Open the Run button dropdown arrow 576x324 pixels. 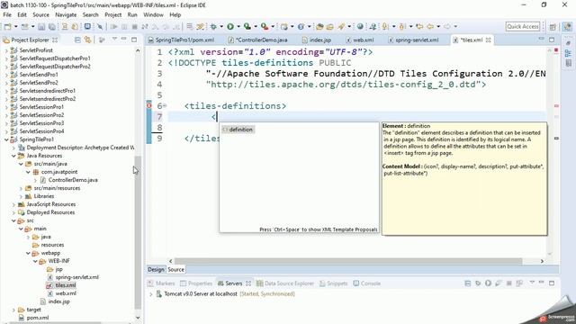coord(238,26)
